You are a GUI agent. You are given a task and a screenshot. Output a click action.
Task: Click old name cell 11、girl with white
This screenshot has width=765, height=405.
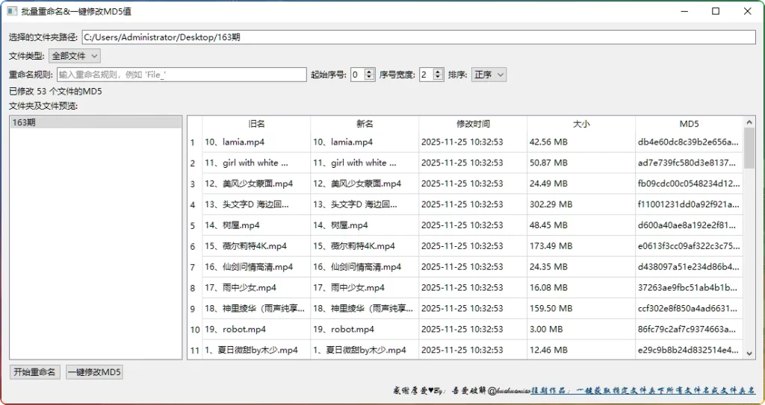(257, 163)
